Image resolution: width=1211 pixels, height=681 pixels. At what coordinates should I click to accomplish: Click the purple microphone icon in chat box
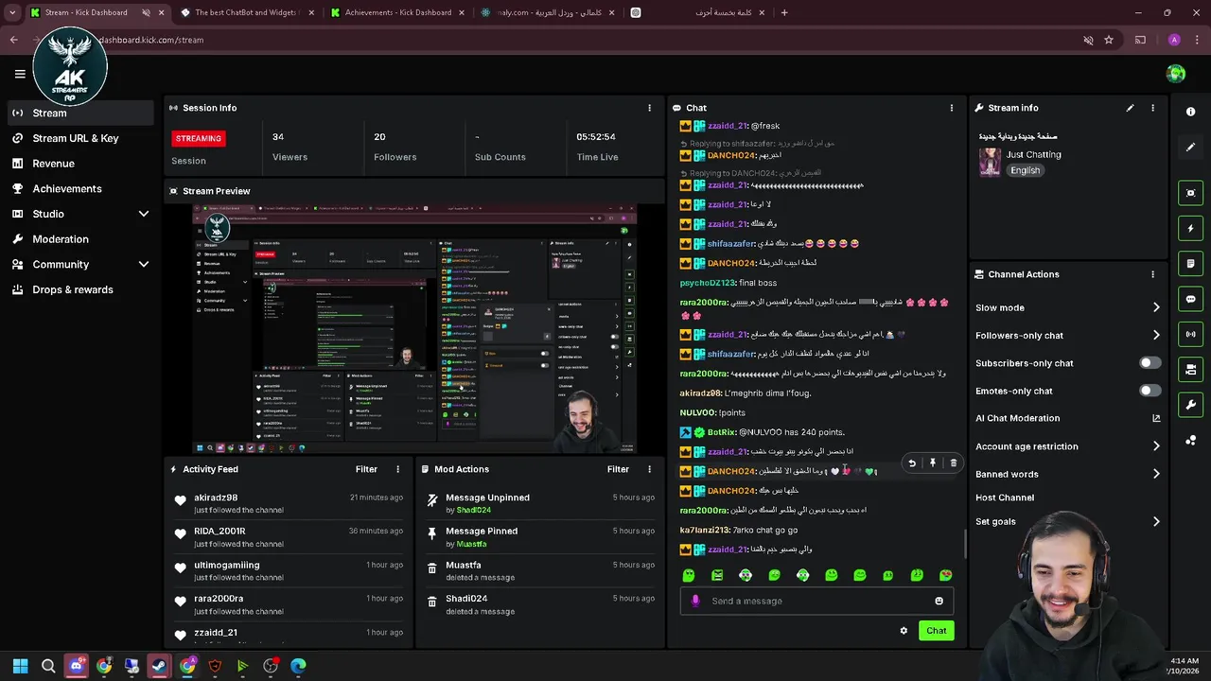tap(695, 601)
